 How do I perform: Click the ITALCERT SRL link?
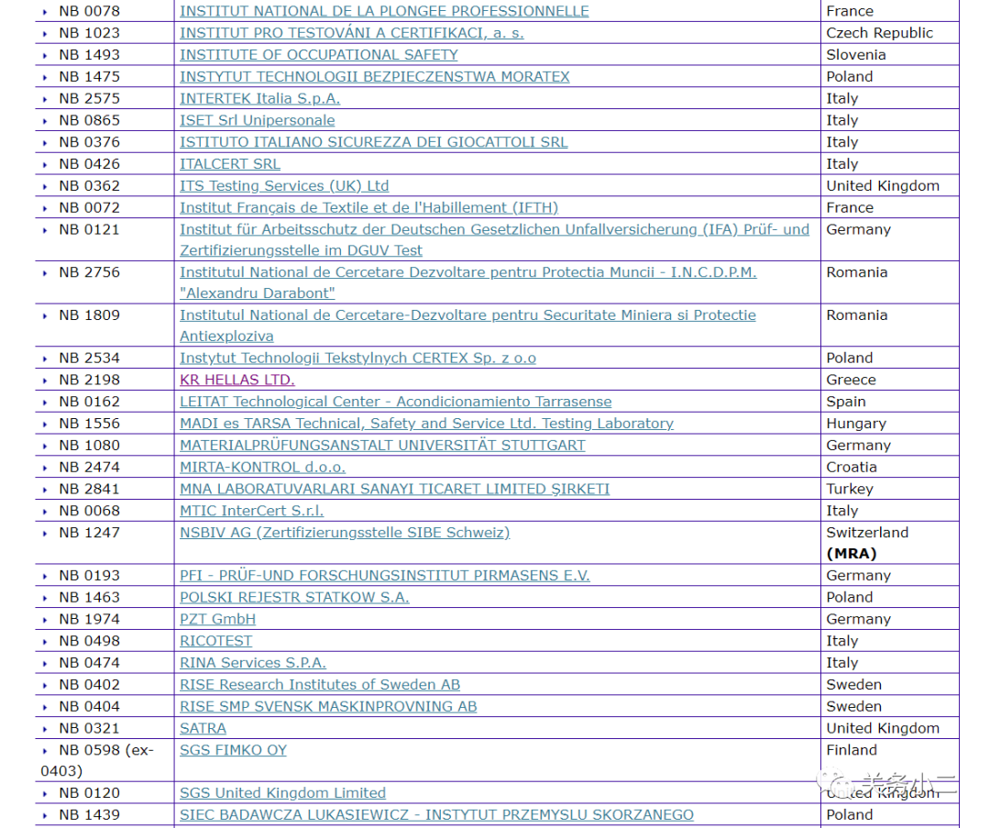[x=230, y=164]
